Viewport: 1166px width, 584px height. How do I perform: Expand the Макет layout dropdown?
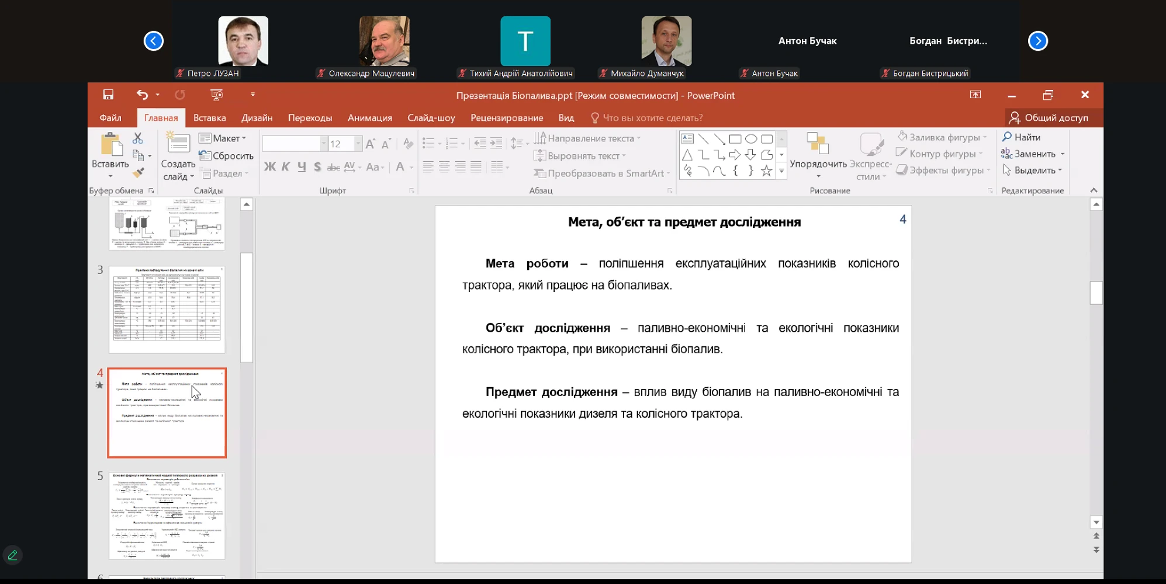point(223,138)
